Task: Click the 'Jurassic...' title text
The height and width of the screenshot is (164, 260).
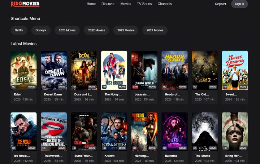Action: 142,94
